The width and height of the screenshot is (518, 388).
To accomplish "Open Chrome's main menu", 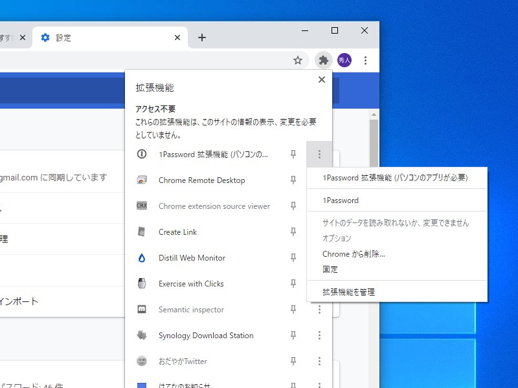I will [366, 59].
